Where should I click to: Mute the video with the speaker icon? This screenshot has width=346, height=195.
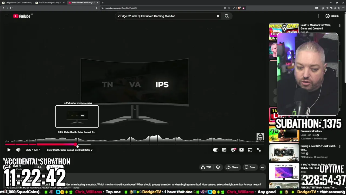18,150
